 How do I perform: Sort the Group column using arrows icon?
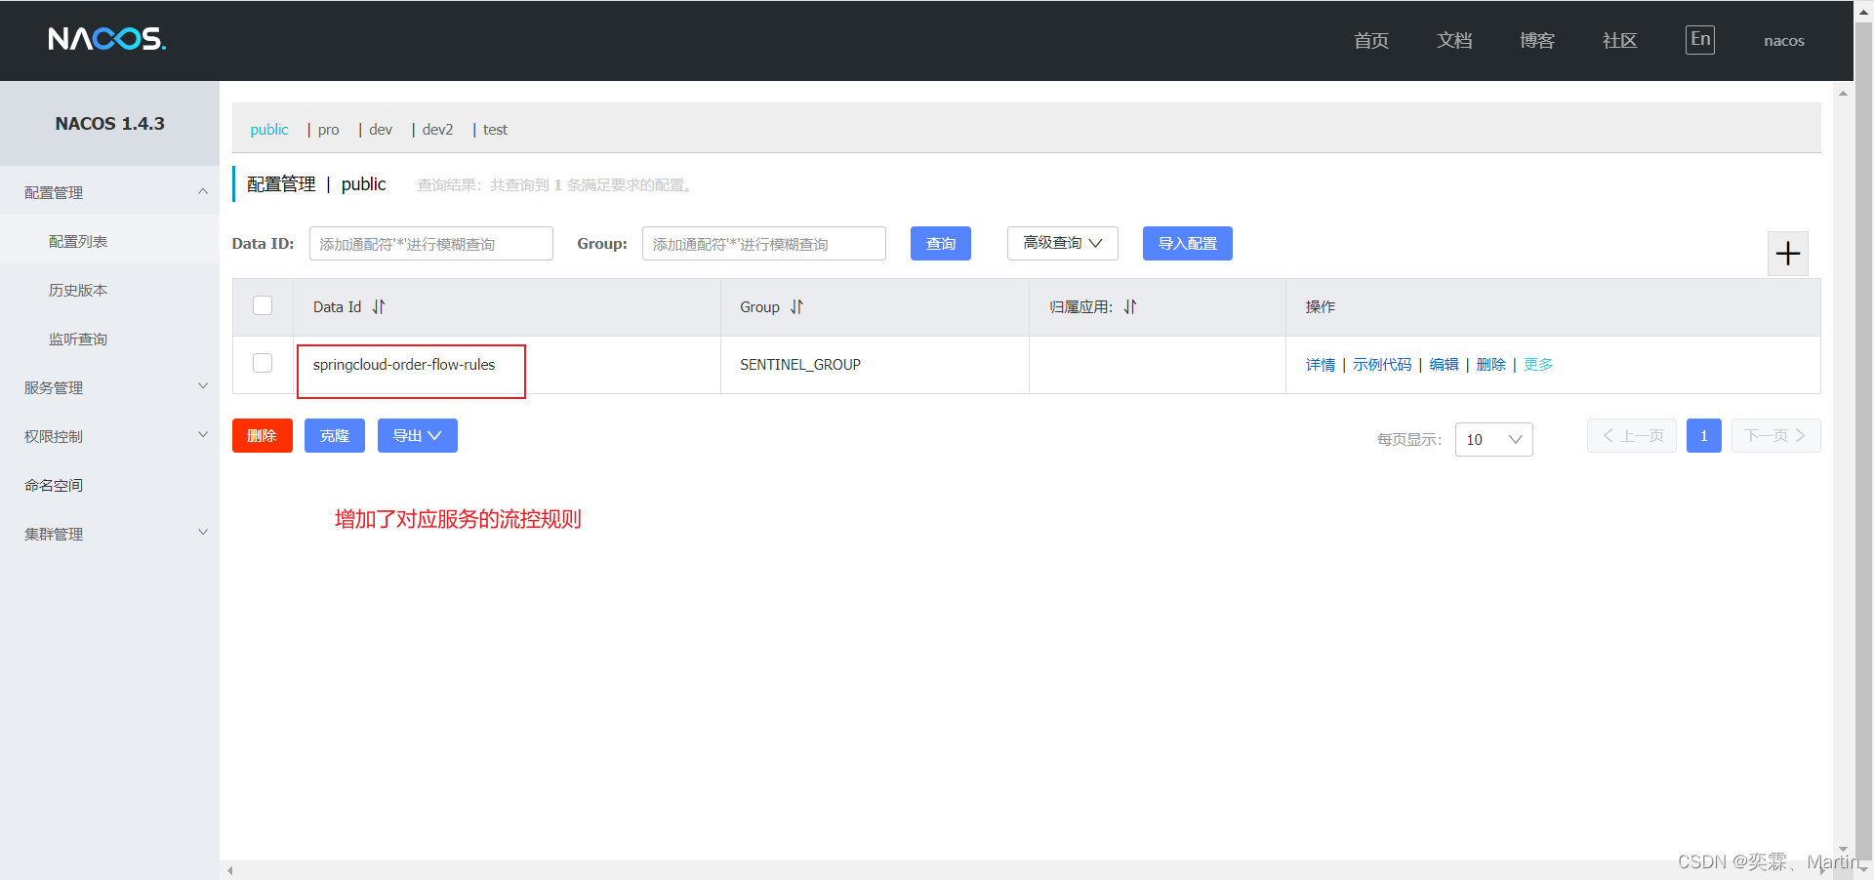796,307
